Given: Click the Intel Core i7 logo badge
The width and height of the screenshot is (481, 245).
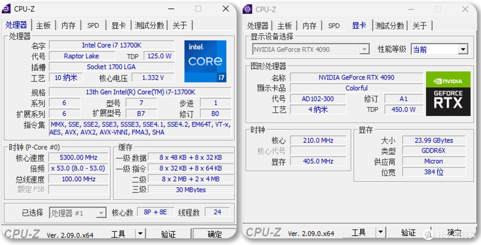Looking at the screenshot, I should pyautogui.click(x=205, y=61).
